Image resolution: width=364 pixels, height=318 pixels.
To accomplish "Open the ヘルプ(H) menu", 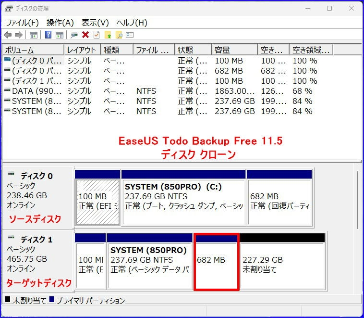I will click(132, 23).
